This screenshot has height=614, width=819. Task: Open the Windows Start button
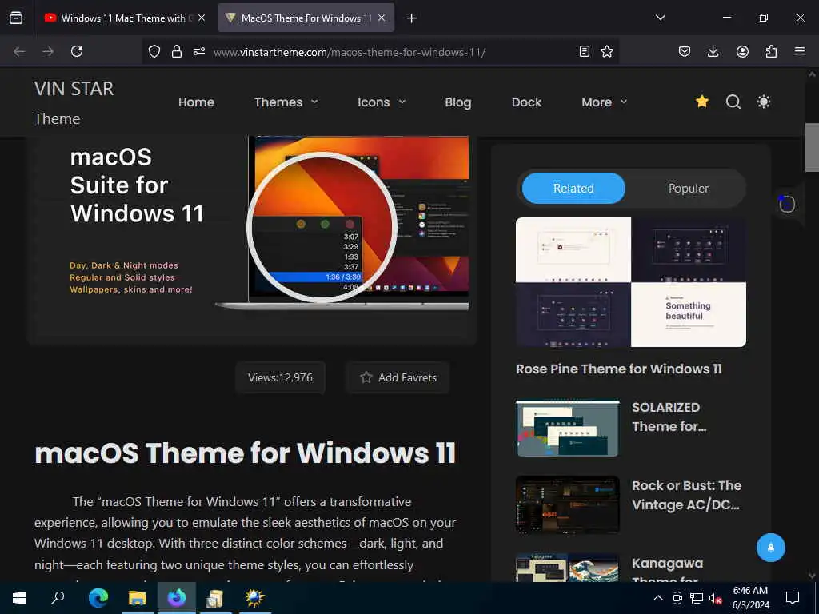click(19, 598)
